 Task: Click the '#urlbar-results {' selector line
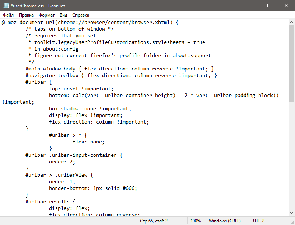coord(50,201)
